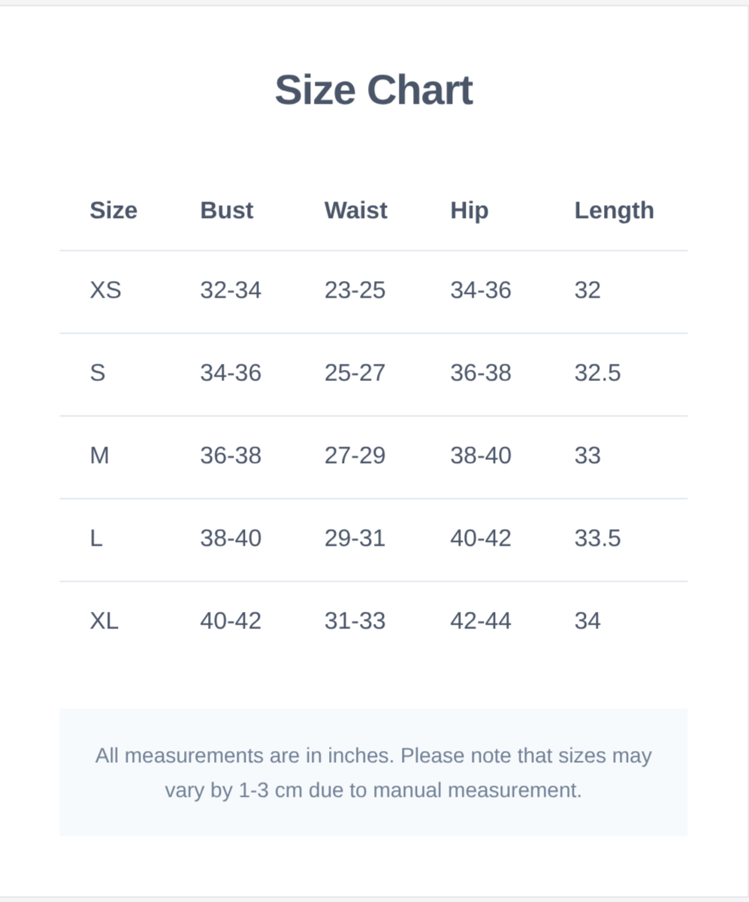Click the 32.5 length value
This screenshot has height=902, width=749.
click(597, 373)
